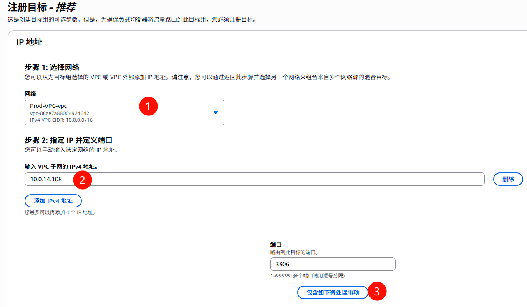Click 包含如下待处理事项 to include pending targets
527x307 pixels.
click(333, 292)
